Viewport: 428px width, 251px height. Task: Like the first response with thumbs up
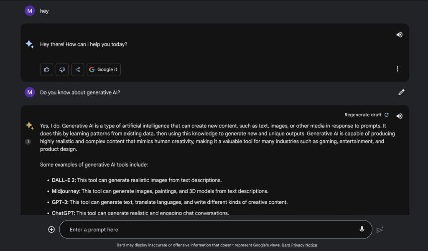(x=46, y=70)
